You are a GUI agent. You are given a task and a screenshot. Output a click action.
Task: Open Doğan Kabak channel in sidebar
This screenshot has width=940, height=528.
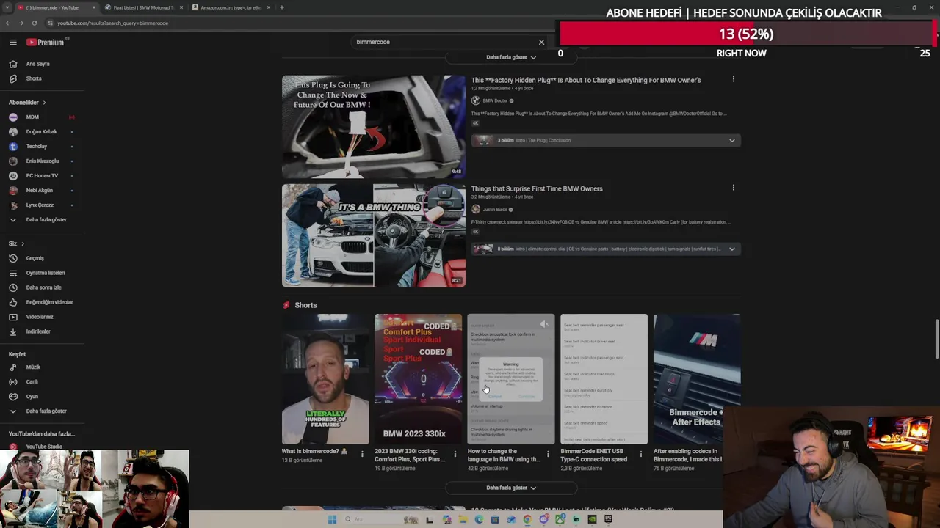click(41, 132)
